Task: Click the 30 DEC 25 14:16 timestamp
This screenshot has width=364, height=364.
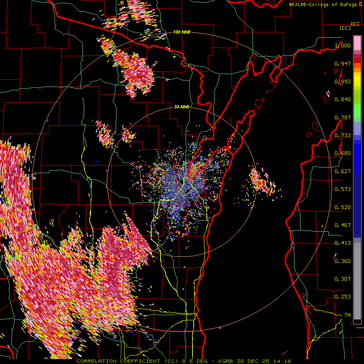Action: [264, 361]
